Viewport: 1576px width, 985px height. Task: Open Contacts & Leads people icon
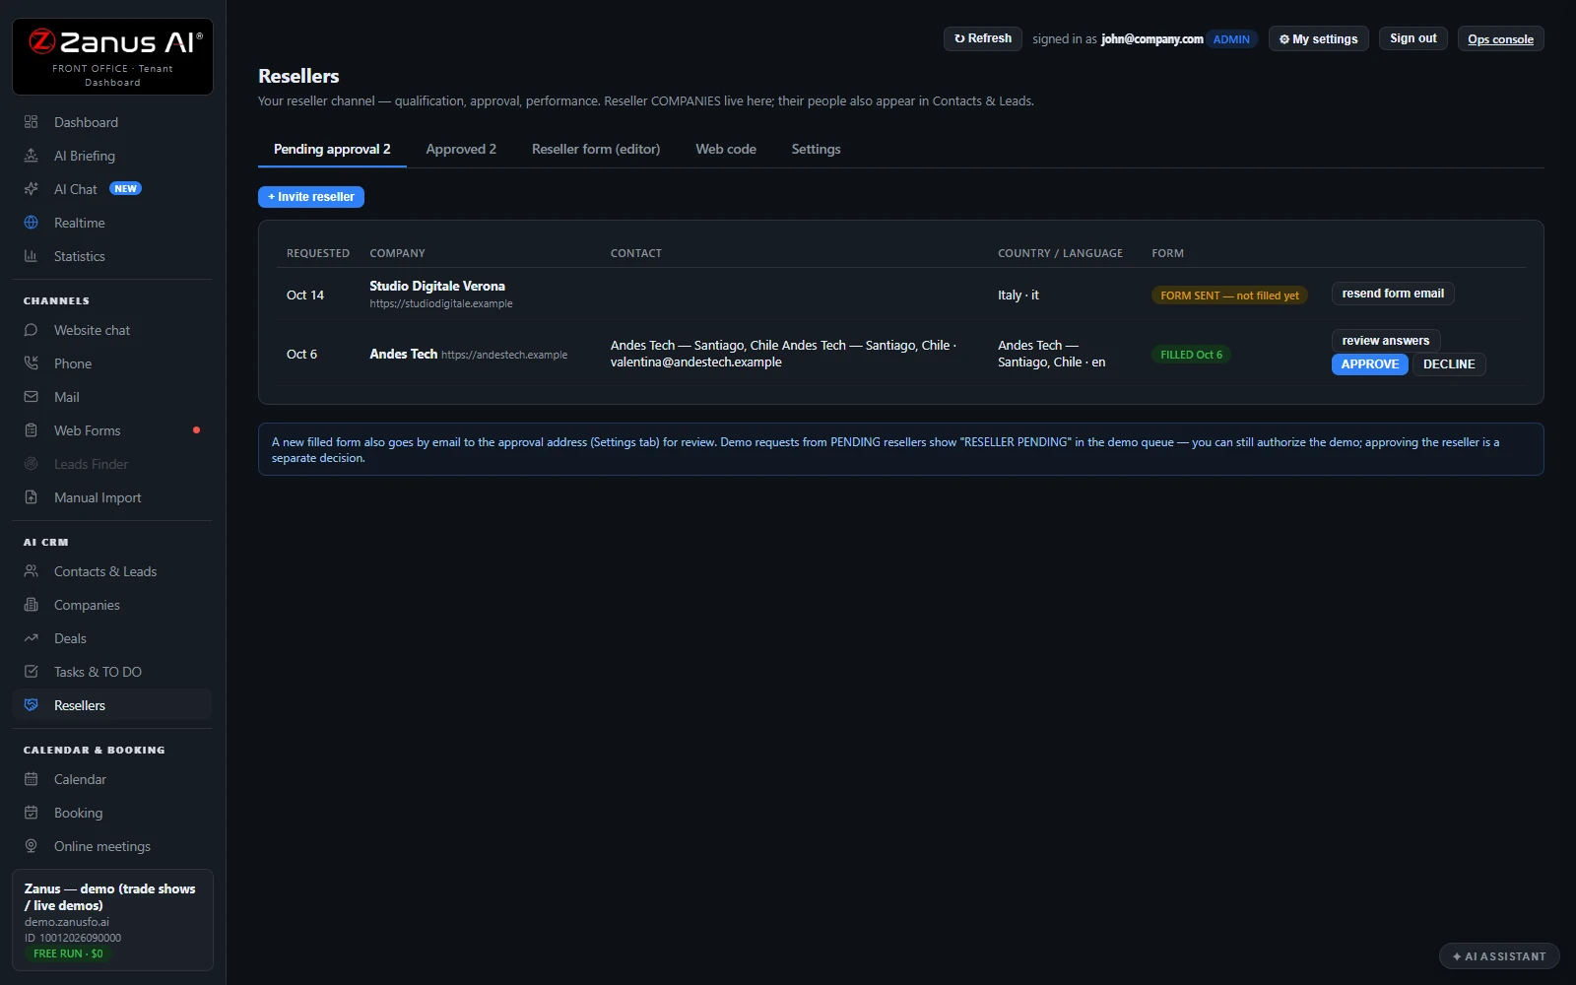pos(31,571)
